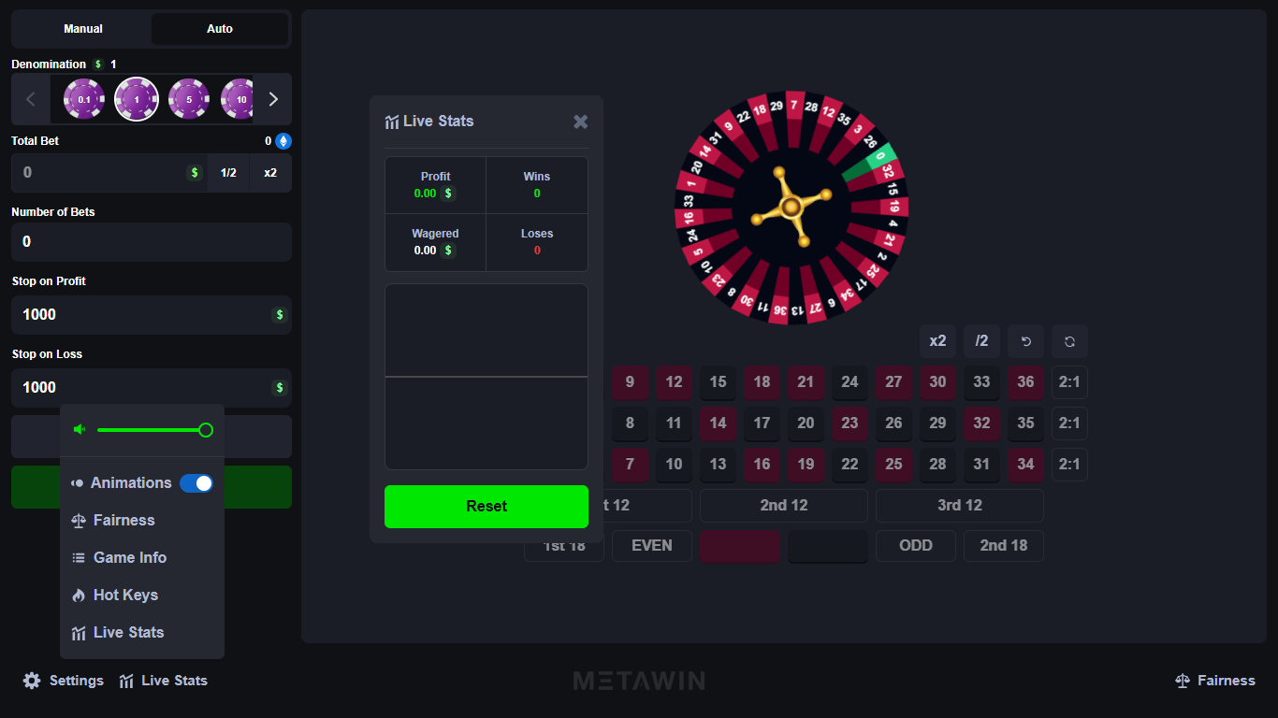
Task: Click the Stop on Loss input field
Action: click(x=152, y=388)
